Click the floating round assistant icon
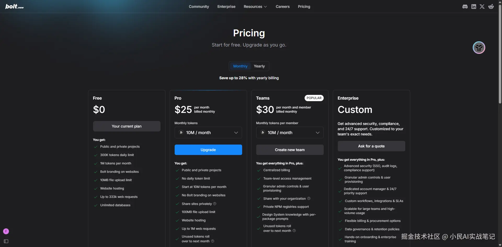 [x=479, y=48]
